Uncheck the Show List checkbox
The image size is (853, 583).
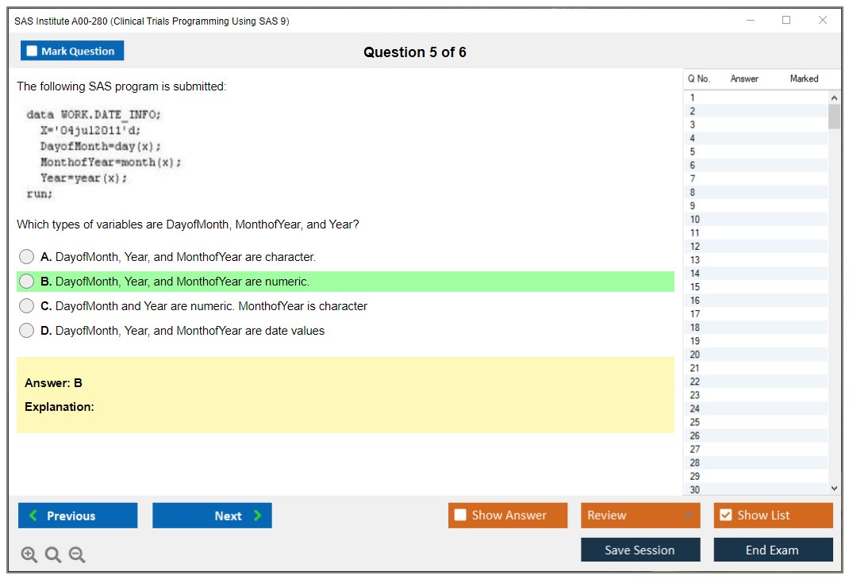(725, 516)
